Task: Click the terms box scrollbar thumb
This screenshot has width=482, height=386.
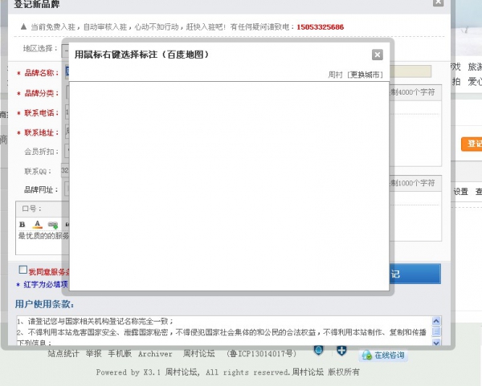Action: pos(436,331)
